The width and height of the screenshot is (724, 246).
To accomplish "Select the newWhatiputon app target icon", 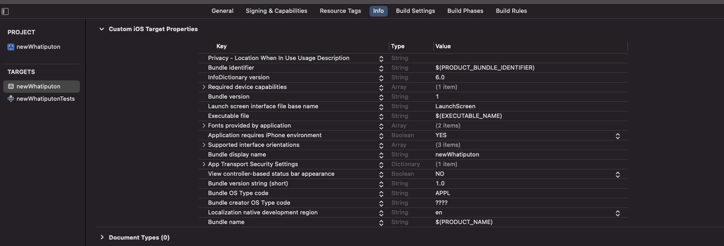I will [11, 86].
